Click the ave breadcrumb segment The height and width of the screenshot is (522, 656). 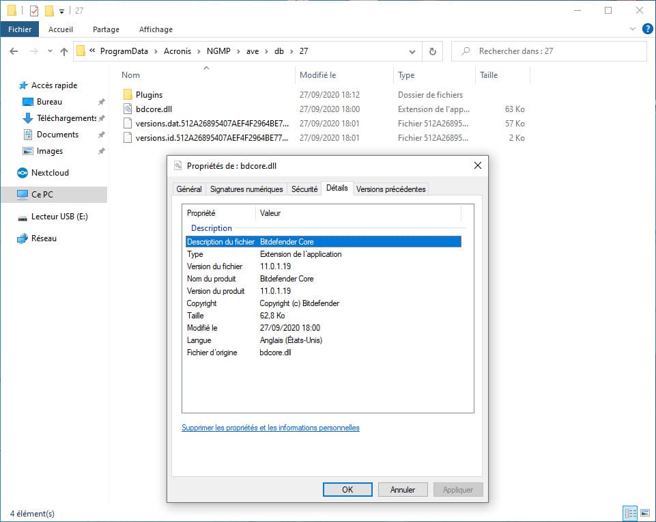pos(253,51)
